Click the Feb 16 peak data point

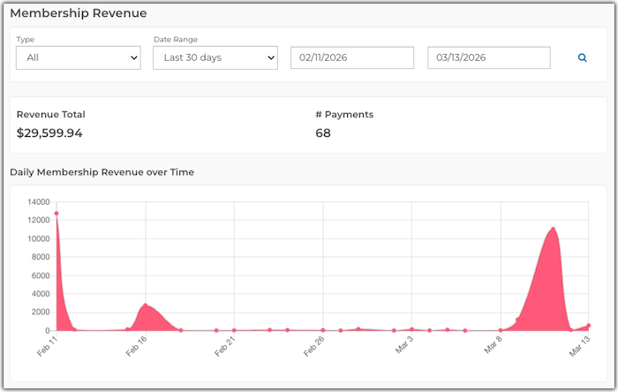146,305
